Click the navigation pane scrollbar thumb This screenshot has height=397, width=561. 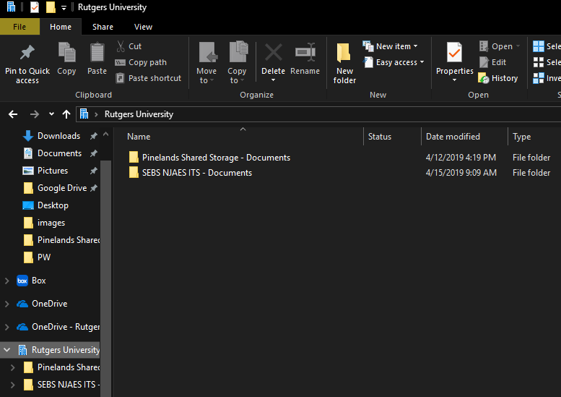click(x=105, y=278)
